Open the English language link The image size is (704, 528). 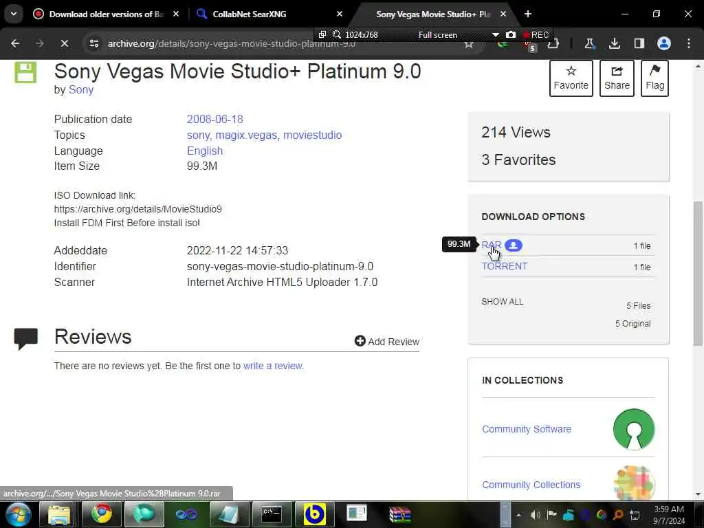pos(205,151)
